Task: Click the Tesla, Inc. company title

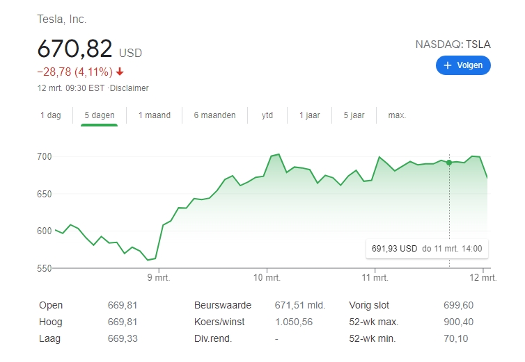Action: (62, 19)
